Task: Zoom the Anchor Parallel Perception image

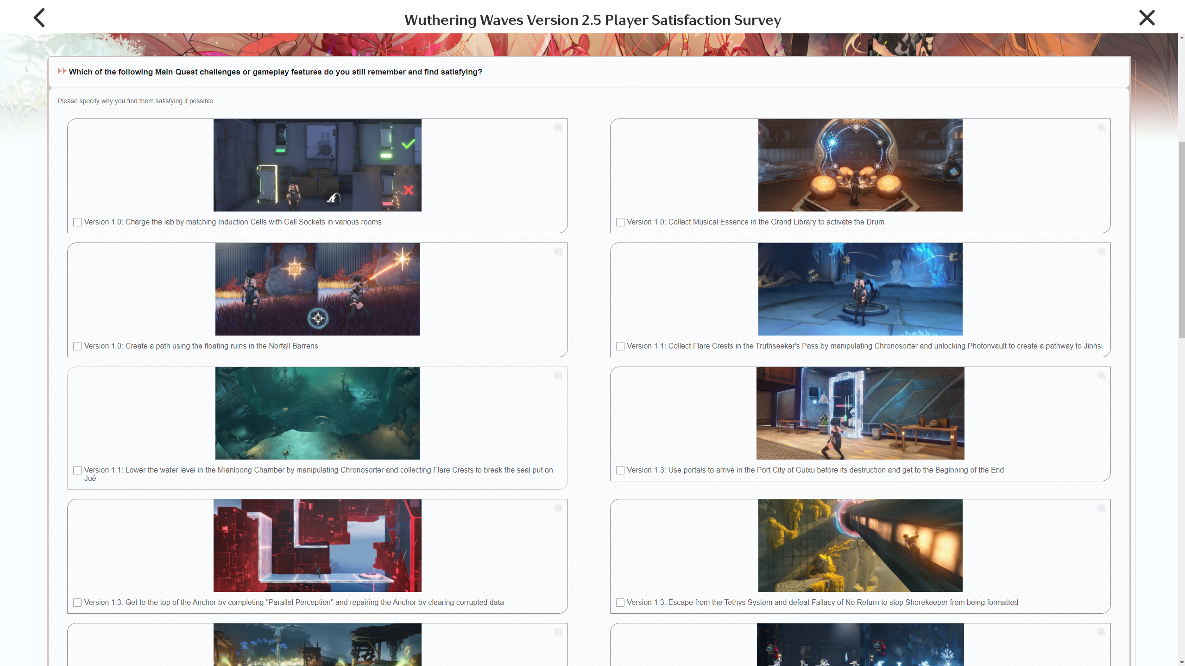Action: 558,508
